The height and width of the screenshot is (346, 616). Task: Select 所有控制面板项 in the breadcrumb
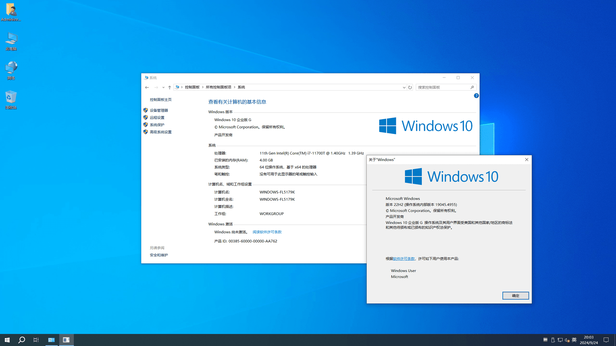pos(218,87)
